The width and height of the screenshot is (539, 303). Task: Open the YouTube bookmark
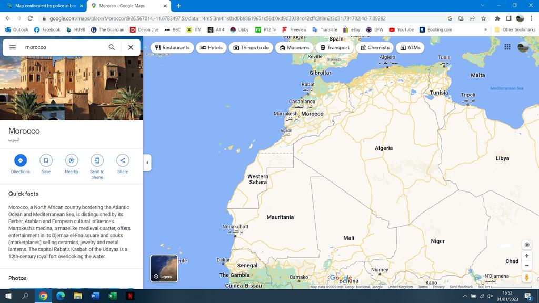click(401, 29)
